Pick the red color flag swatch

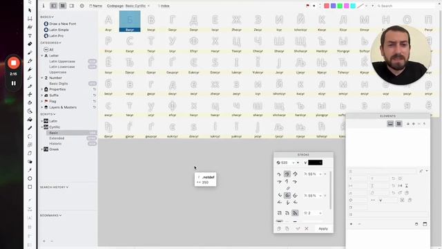pyautogui.click(x=327, y=6)
